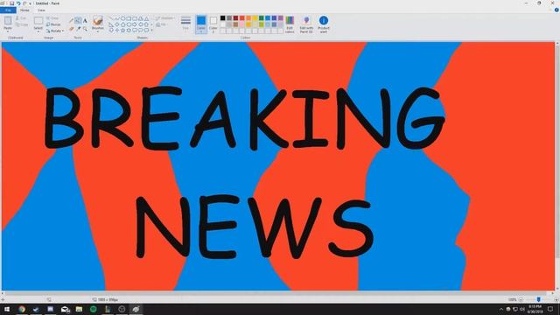The height and width of the screenshot is (315, 560).
Task: Switch to the View ribbon tab
Action: pyautogui.click(x=41, y=10)
